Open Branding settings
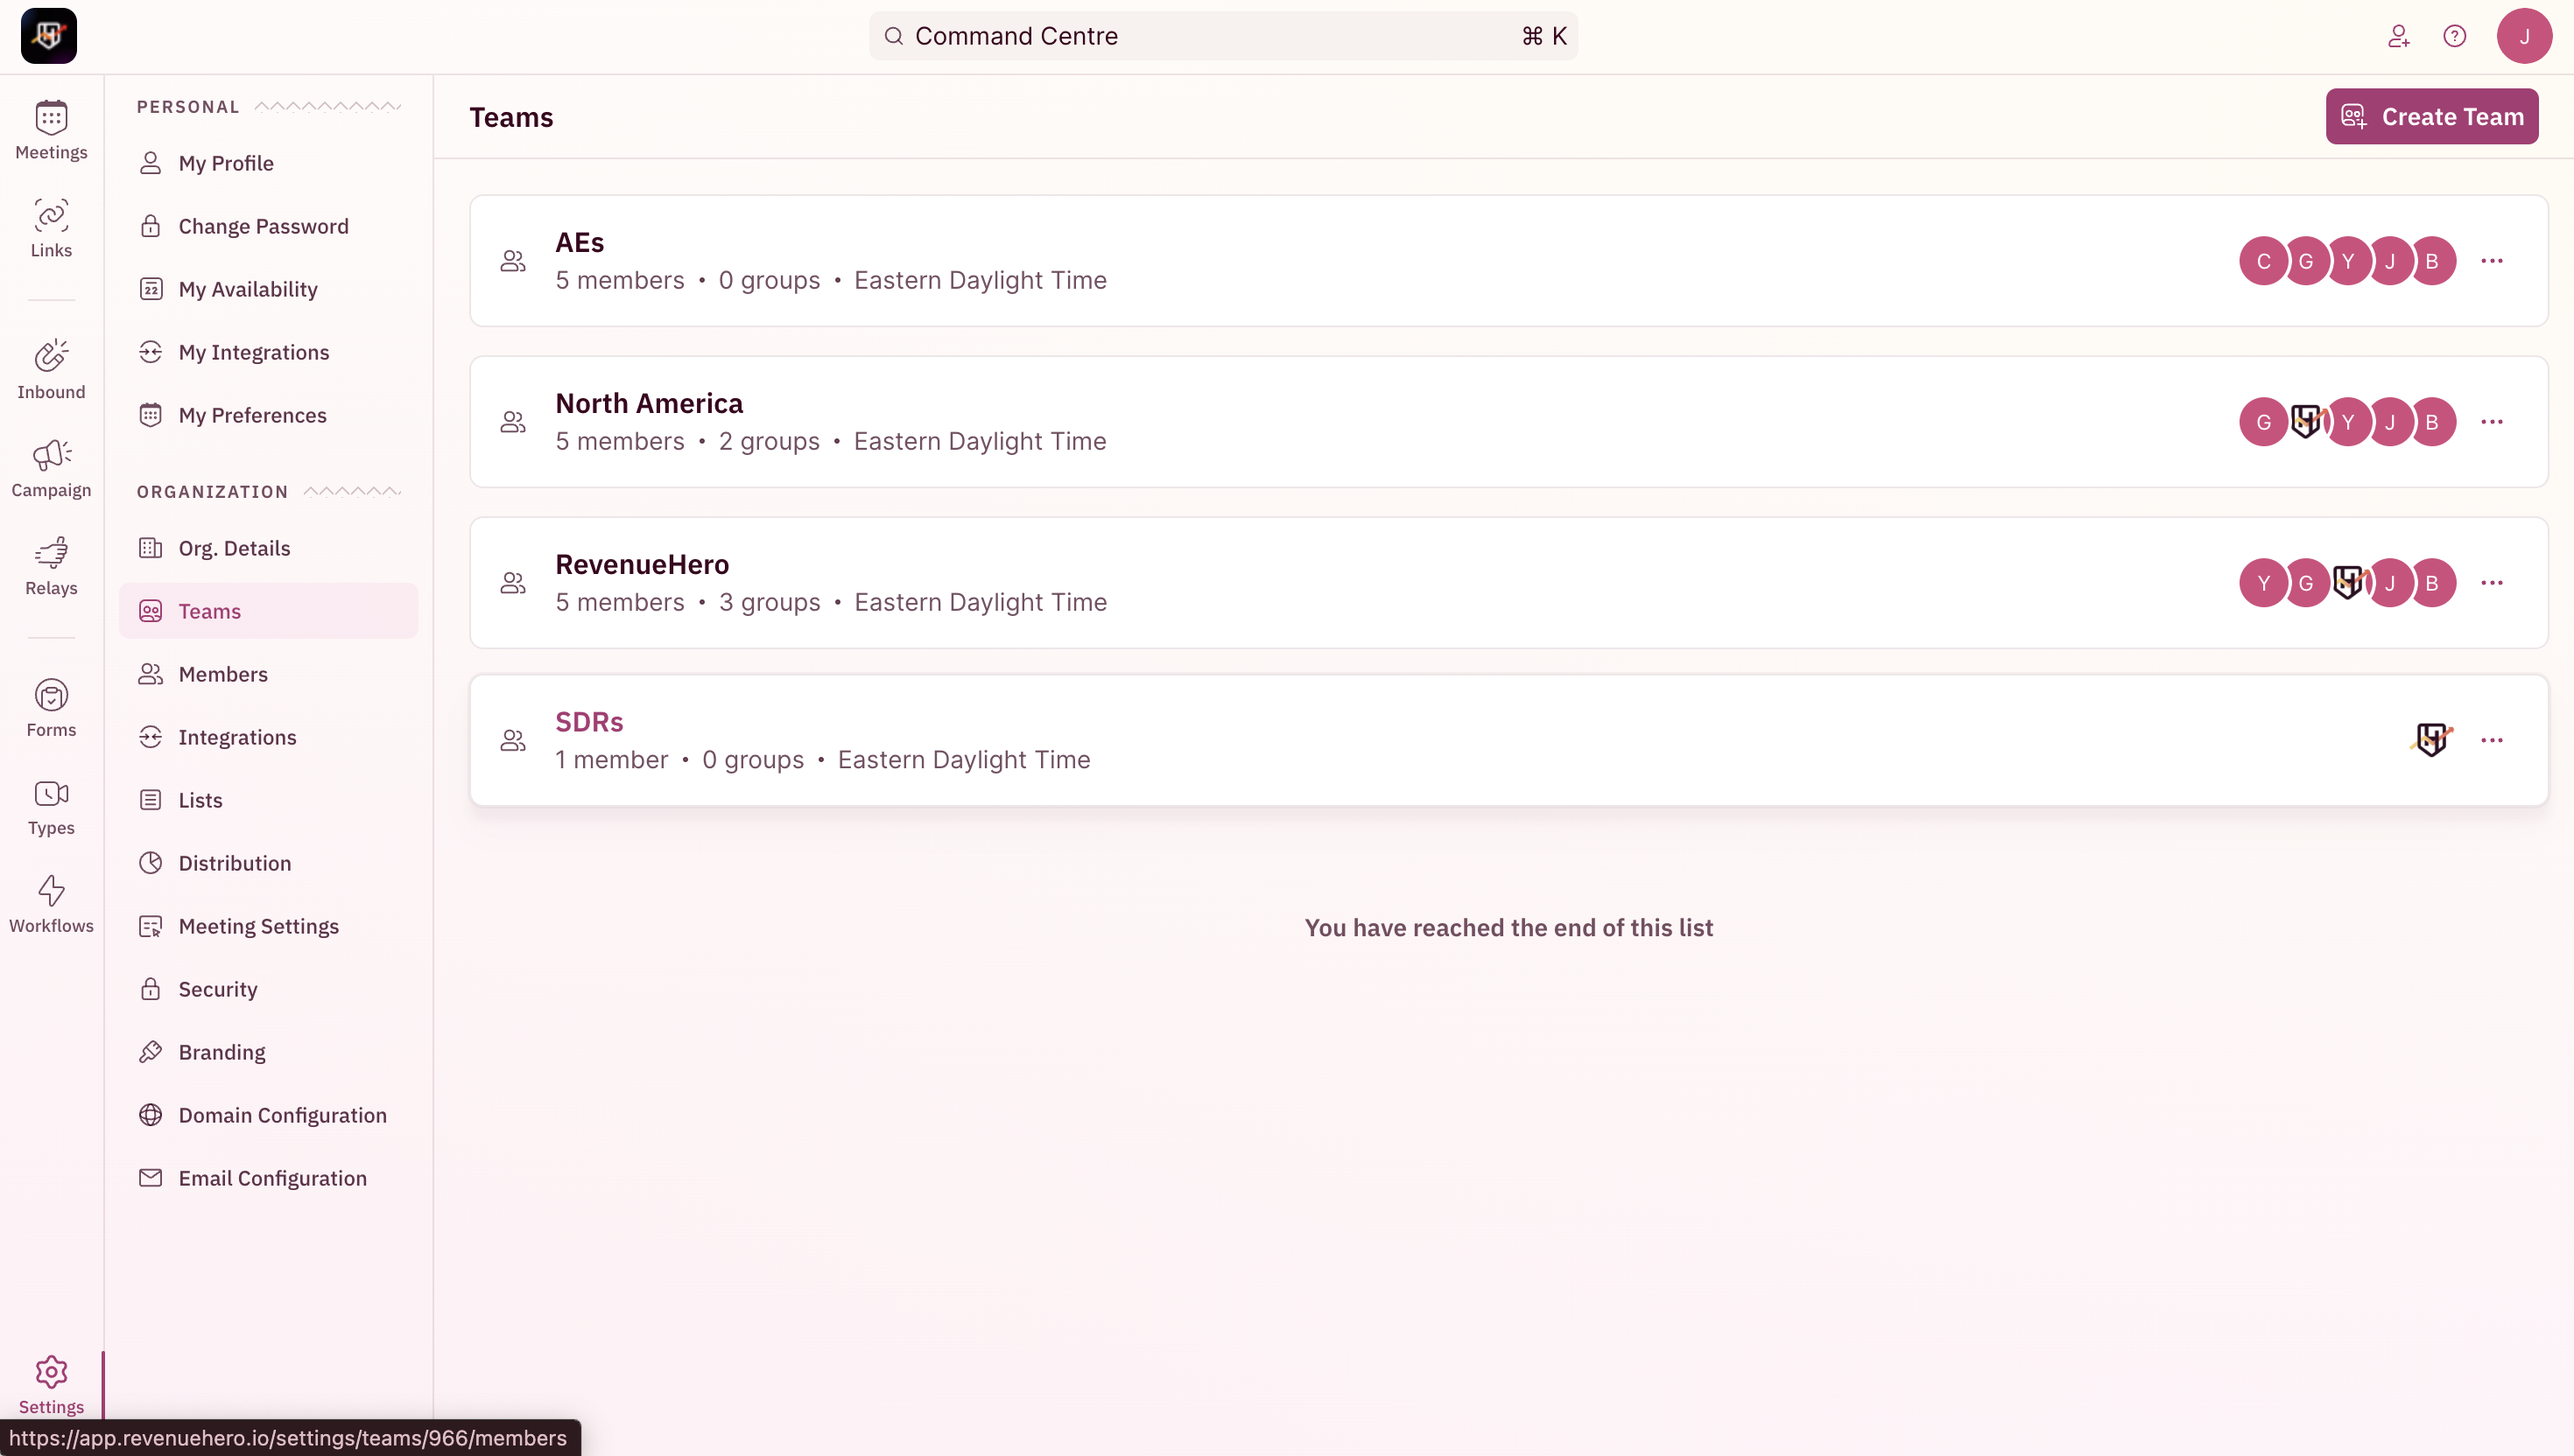 (268, 1052)
